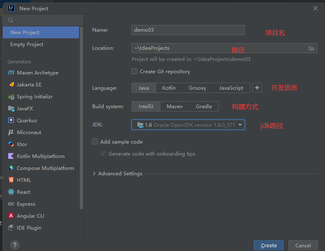Click the left panel vertical scrollbar
The width and height of the screenshot is (325, 251).
[81, 118]
